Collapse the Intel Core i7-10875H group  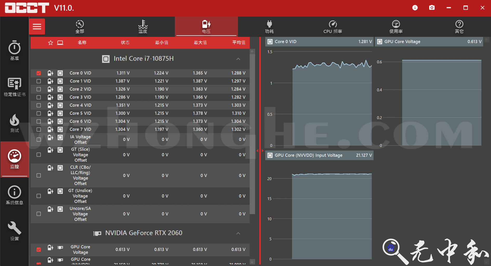(238, 59)
